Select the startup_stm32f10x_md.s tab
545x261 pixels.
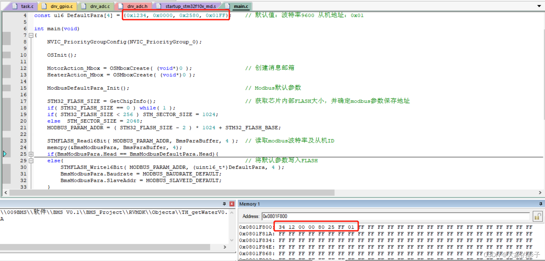pyautogui.click(x=187, y=6)
